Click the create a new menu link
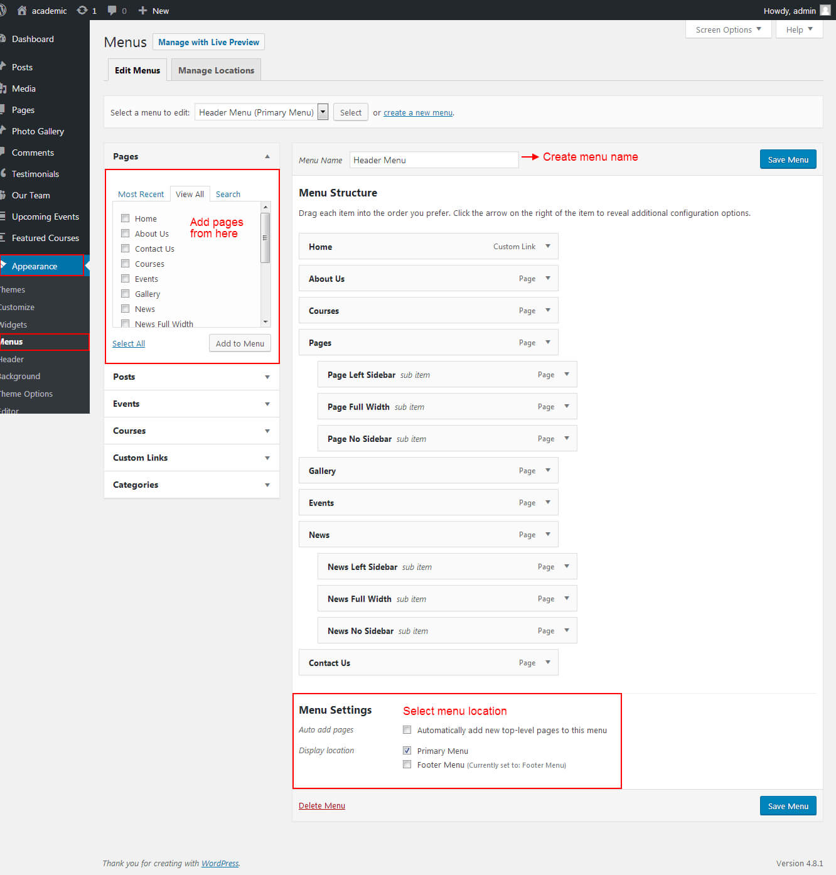 418,113
